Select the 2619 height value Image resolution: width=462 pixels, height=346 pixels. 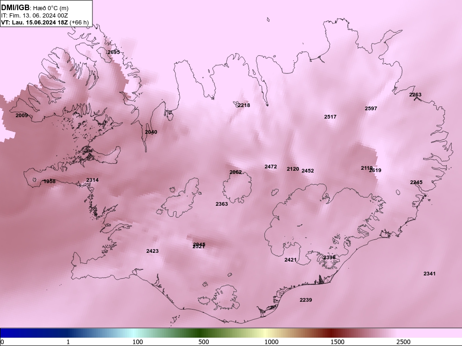coord(376,170)
